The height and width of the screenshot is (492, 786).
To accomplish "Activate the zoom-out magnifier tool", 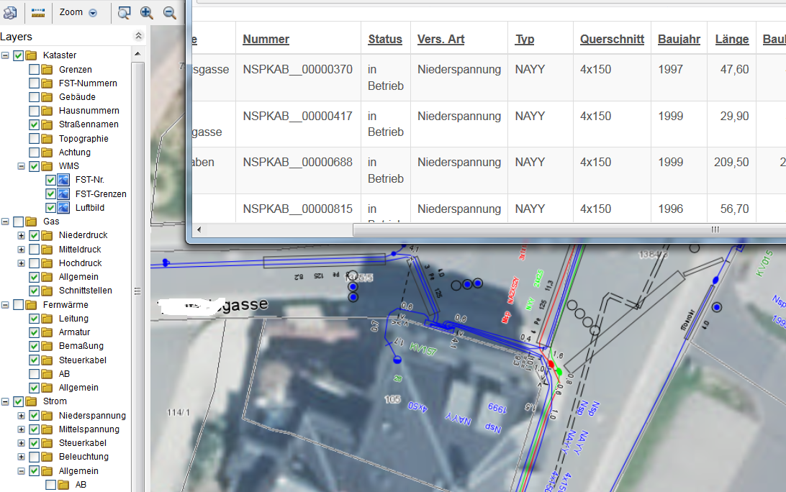I will pos(168,12).
